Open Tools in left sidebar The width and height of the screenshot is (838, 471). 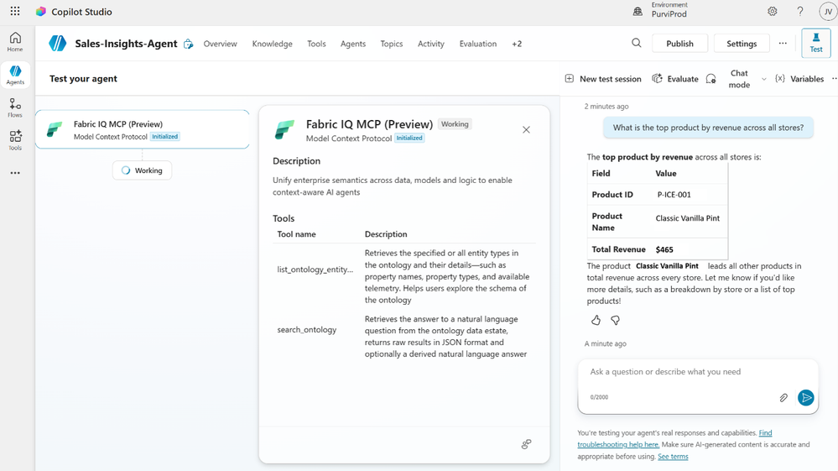[x=15, y=140]
